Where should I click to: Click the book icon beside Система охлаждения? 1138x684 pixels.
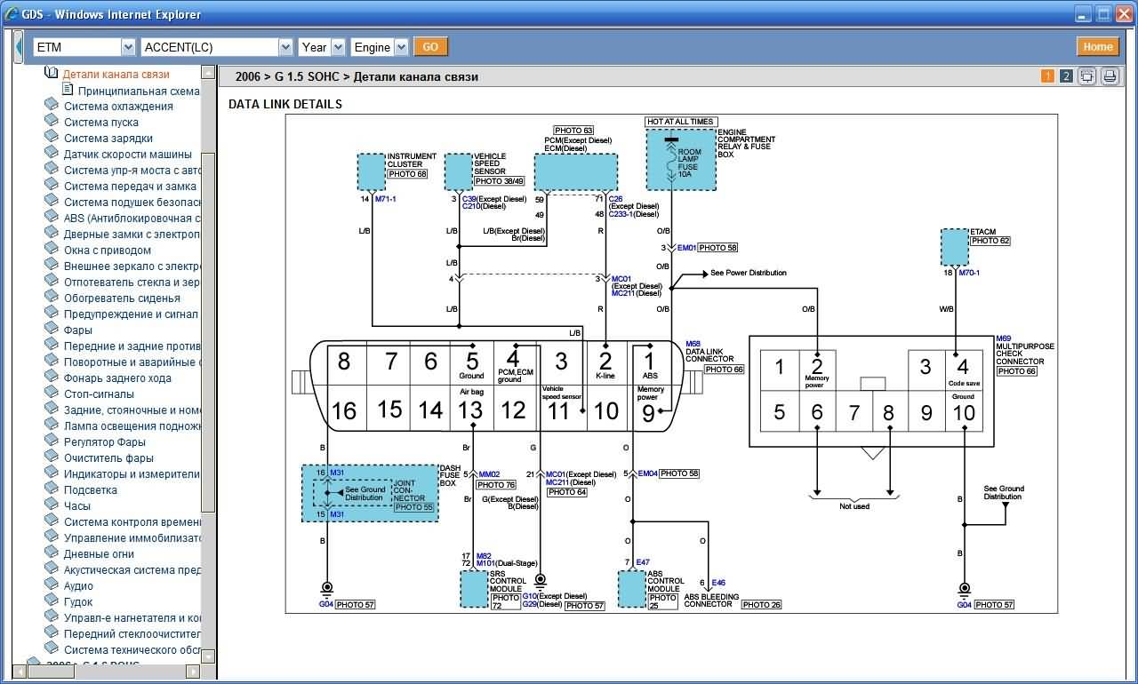coord(52,106)
